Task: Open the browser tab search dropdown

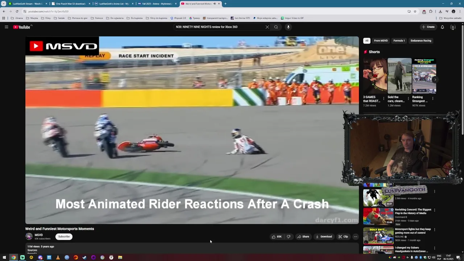Action: [x=3, y=4]
